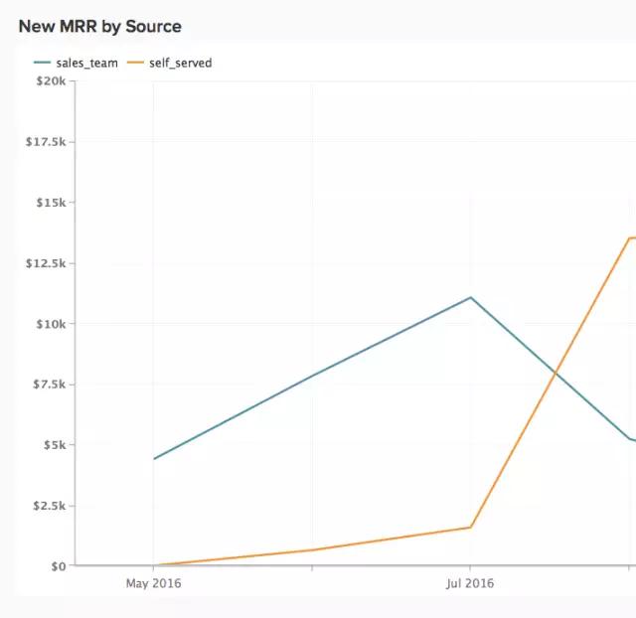Click sales_team starting point at May 2016
The image size is (636, 618).
coord(154,458)
